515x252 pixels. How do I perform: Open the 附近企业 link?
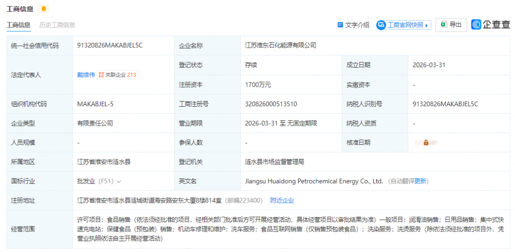tap(282, 200)
